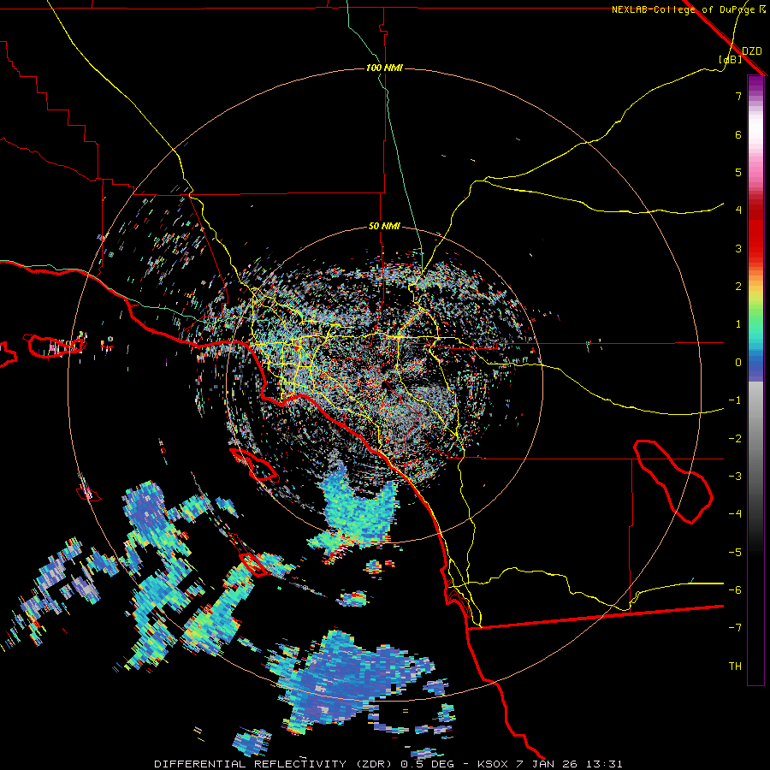The width and height of the screenshot is (770, 770).
Task: Click the color scale value -2
Action: (x=735, y=439)
